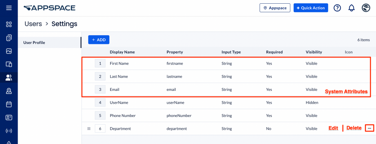Click the Quick Action button
376x144 pixels.
coord(311,8)
